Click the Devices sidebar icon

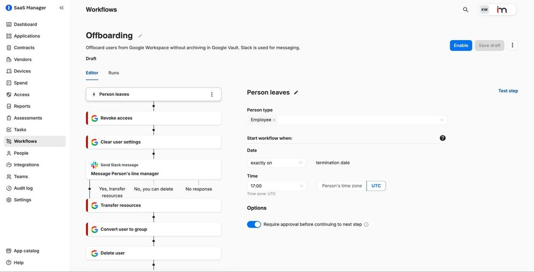9,71
